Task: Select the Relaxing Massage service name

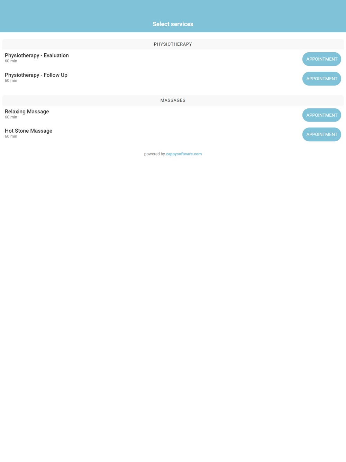Action: [x=27, y=112]
